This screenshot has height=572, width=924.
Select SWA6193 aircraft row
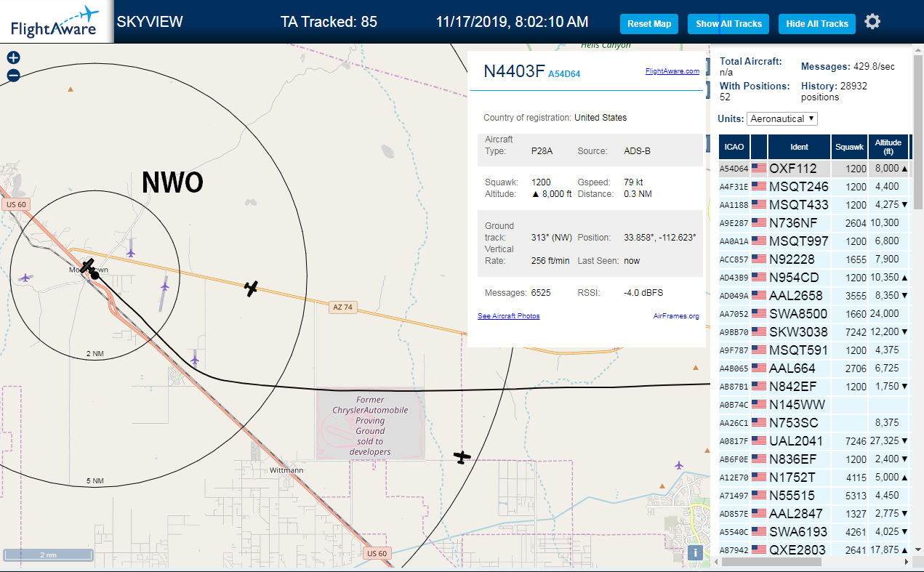pyautogui.click(x=815, y=532)
